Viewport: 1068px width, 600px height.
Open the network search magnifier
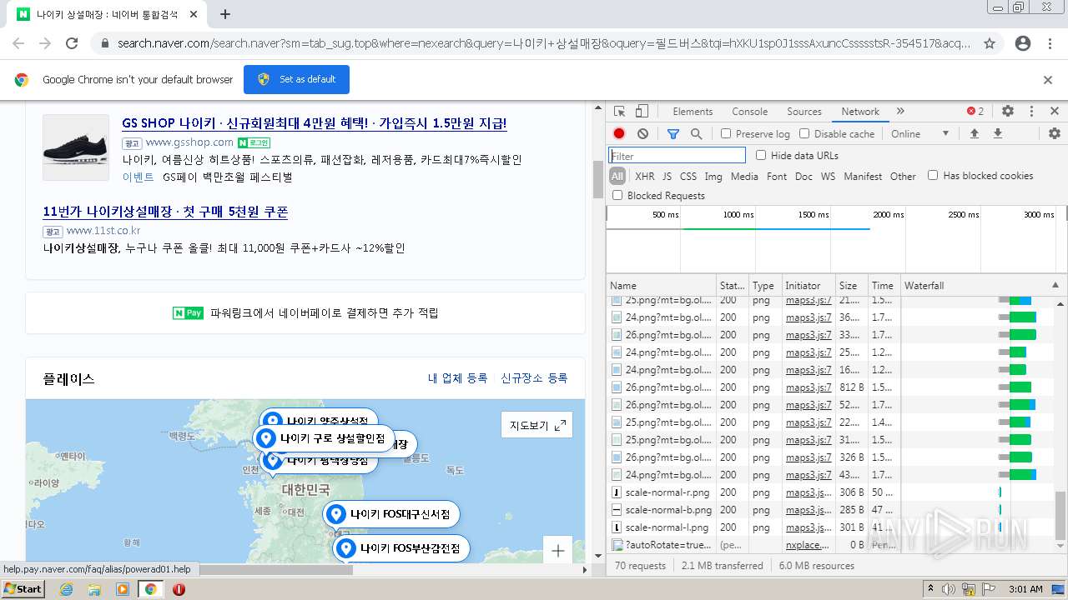click(696, 133)
